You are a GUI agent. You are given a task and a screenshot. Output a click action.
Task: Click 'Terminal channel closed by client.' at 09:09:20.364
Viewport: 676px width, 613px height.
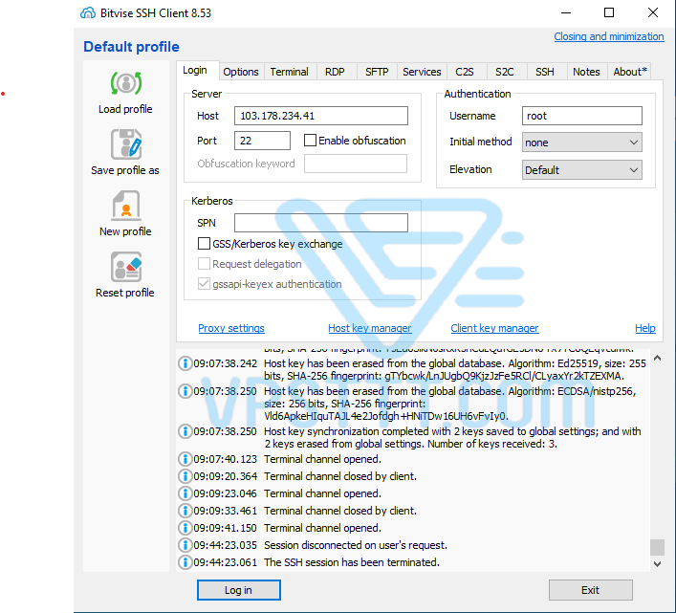pyautogui.click(x=340, y=476)
